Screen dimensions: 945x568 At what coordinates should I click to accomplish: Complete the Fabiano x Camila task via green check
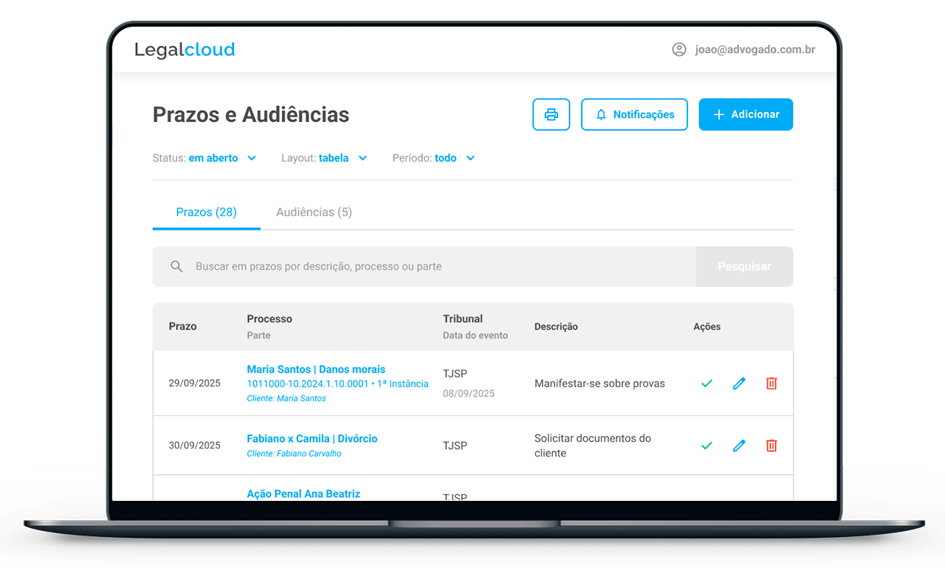coord(707,445)
